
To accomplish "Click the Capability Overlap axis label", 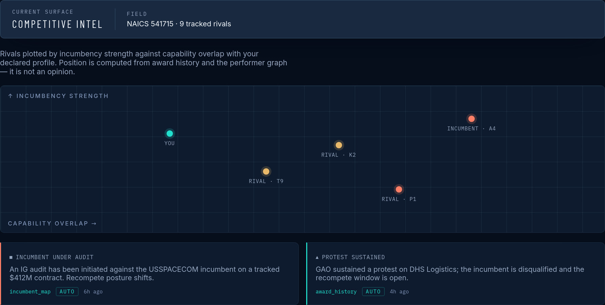I will pyautogui.click(x=52, y=223).
